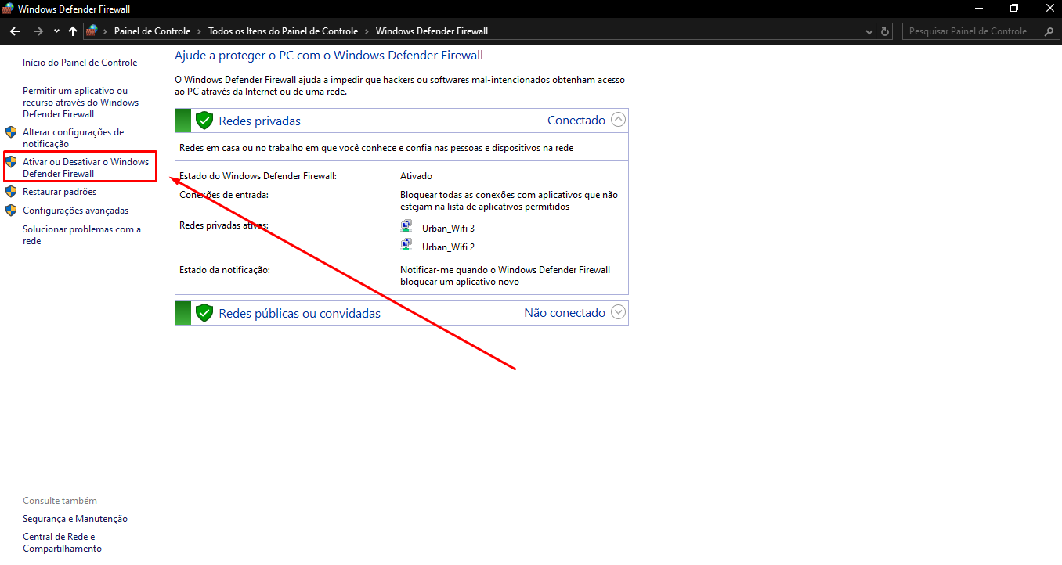Click Windows Defender Firewall breadcrumb
Screen dimensions: 1062x565
pyautogui.click(x=432, y=31)
